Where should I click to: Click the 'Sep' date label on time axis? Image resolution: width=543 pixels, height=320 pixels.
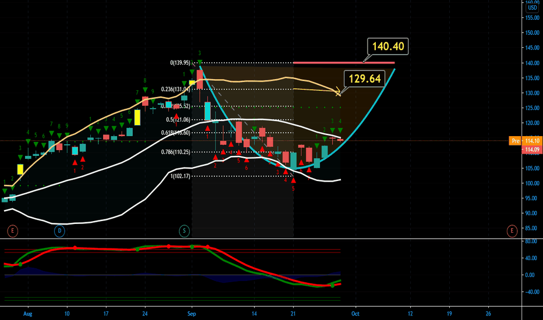click(x=192, y=314)
